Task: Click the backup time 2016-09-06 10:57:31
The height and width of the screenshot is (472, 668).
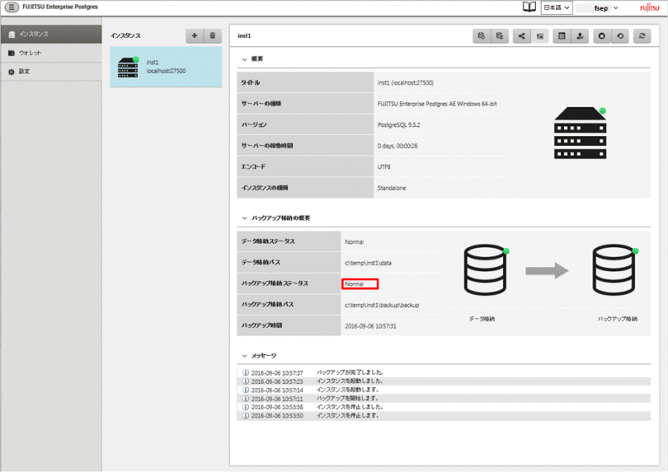Action: (x=370, y=326)
